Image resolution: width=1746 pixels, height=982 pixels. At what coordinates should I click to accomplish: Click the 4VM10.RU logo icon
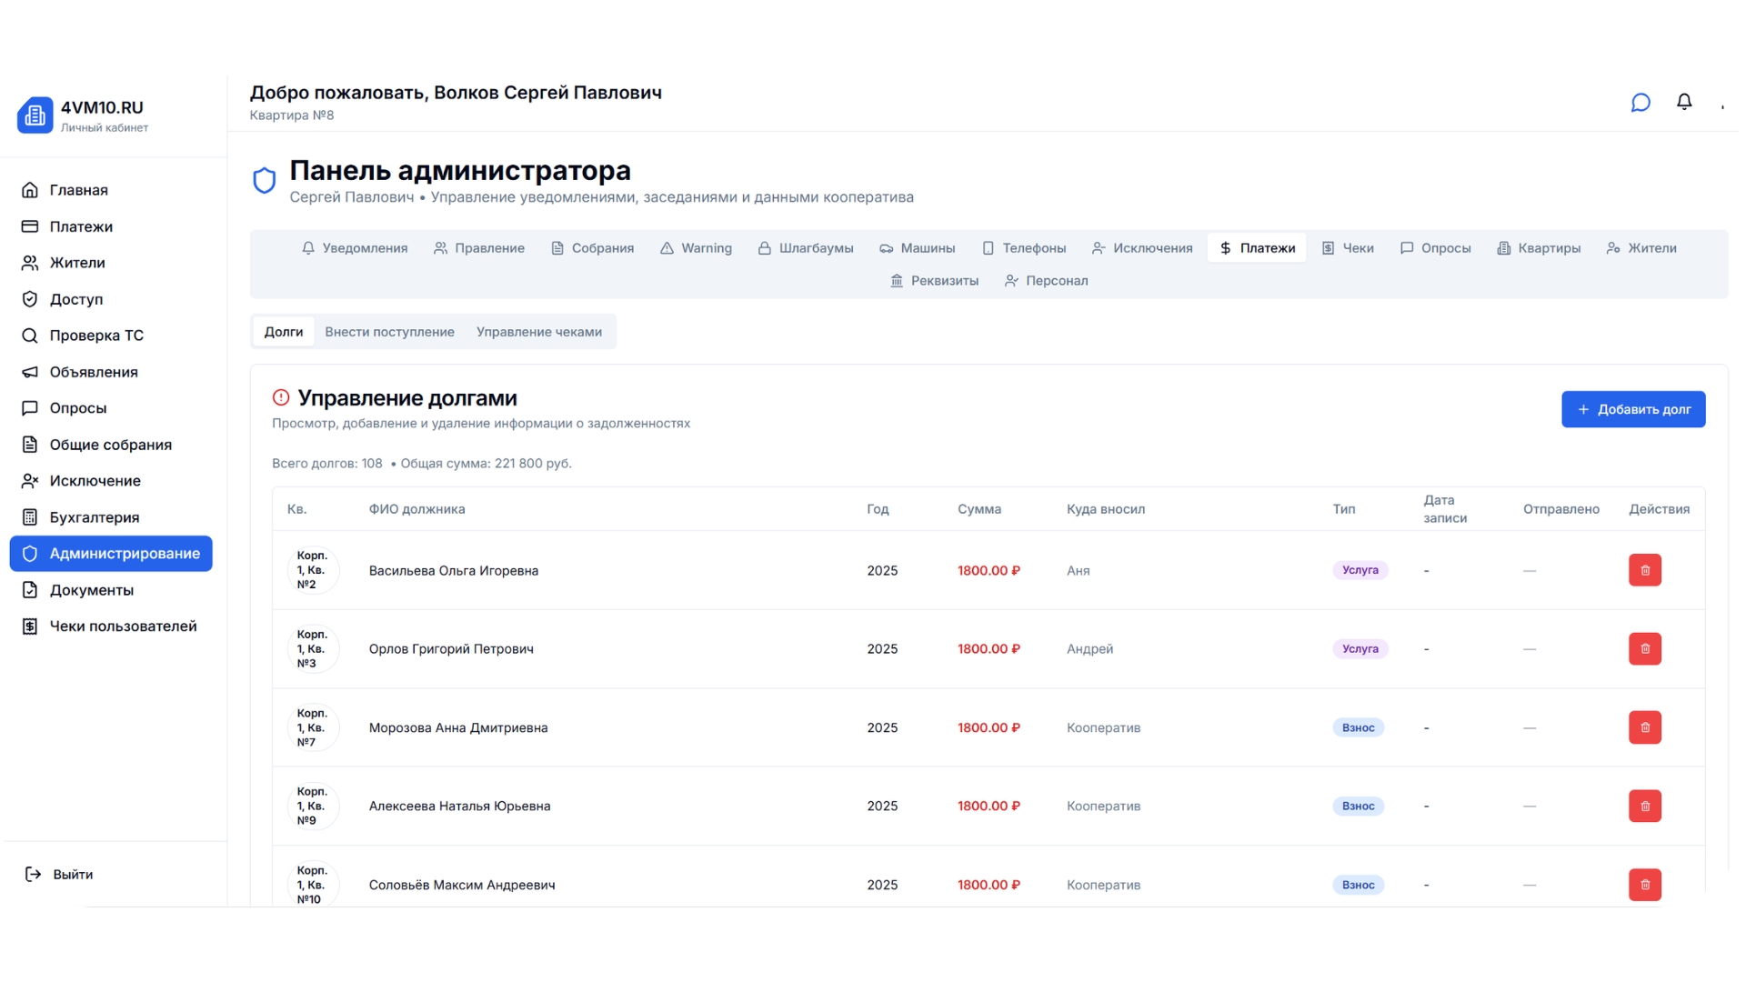[35, 115]
